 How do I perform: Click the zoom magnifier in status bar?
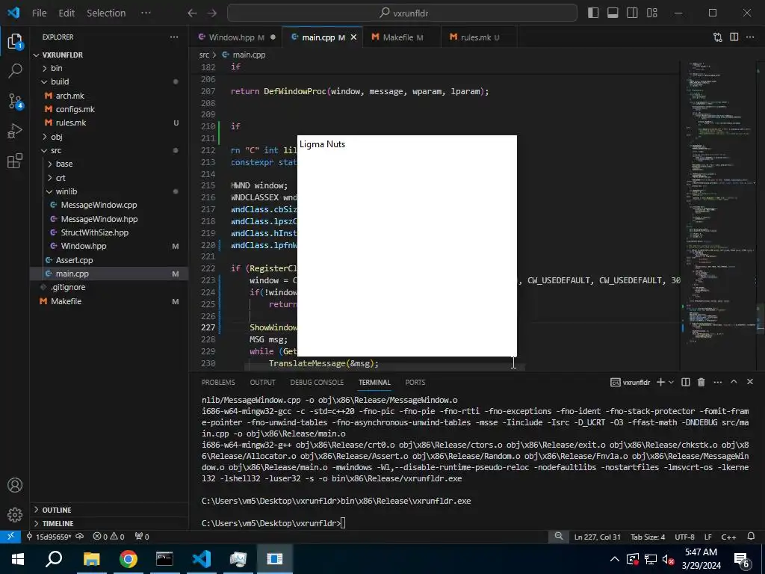(x=559, y=537)
